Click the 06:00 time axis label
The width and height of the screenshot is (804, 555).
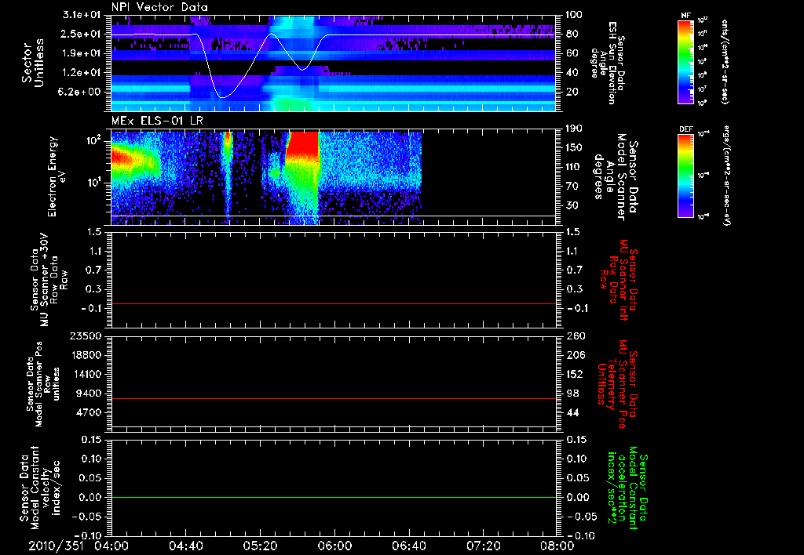point(334,546)
